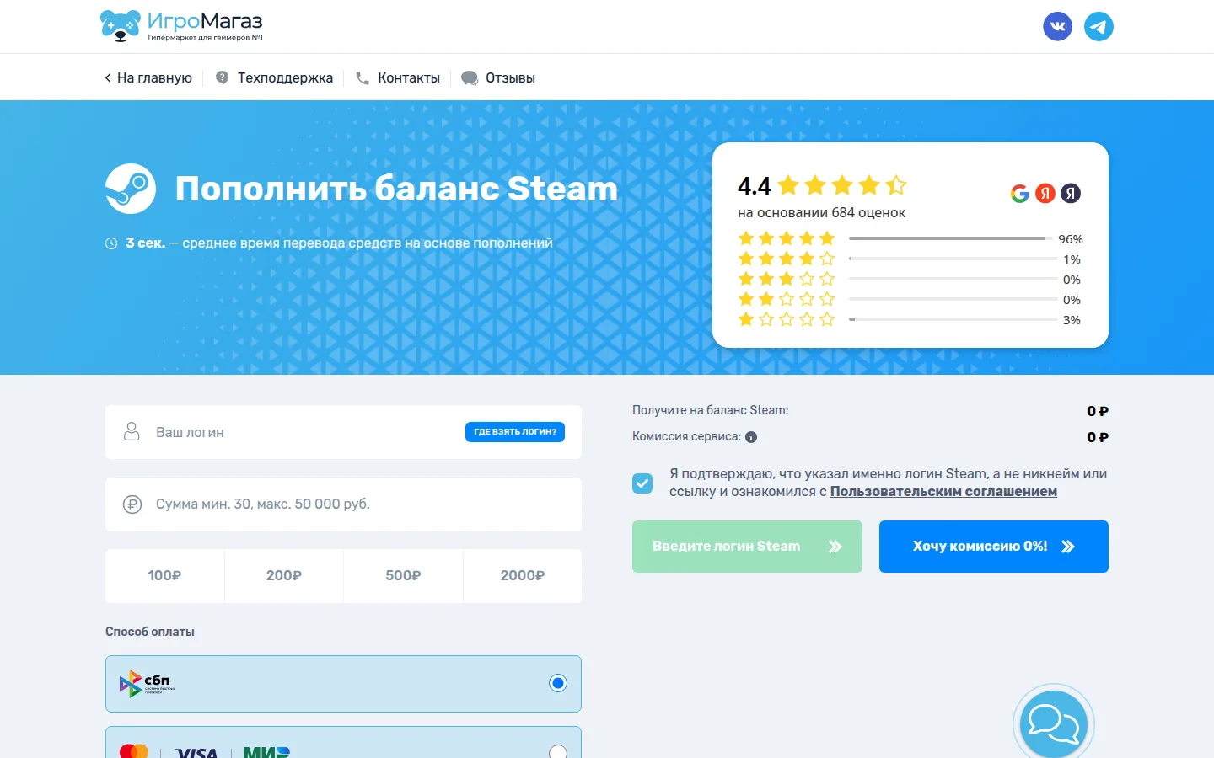
Task: Click the question mark icon beside Техподдержка
Action: (x=222, y=77)
